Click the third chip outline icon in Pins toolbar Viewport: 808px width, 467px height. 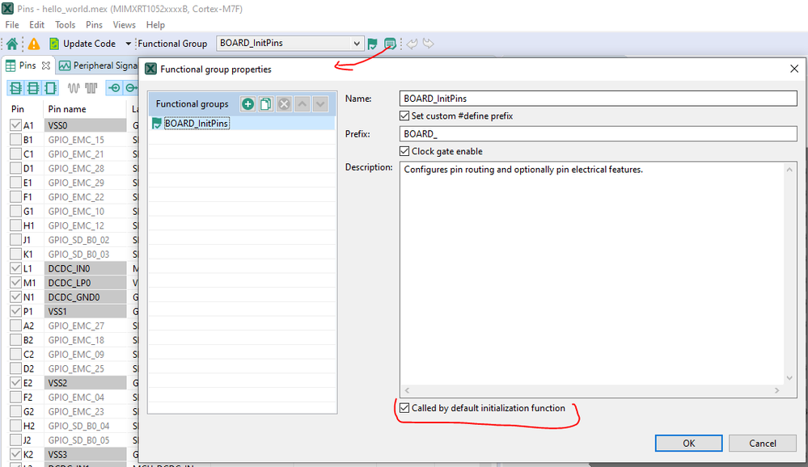50,88
